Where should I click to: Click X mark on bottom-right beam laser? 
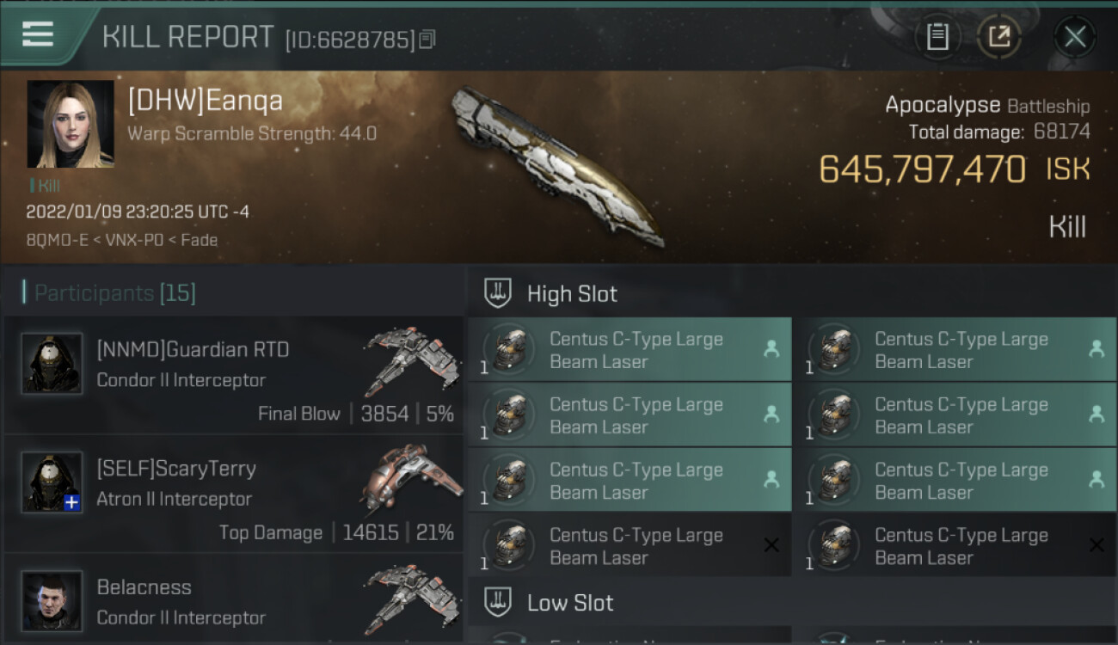[1096, 545]
